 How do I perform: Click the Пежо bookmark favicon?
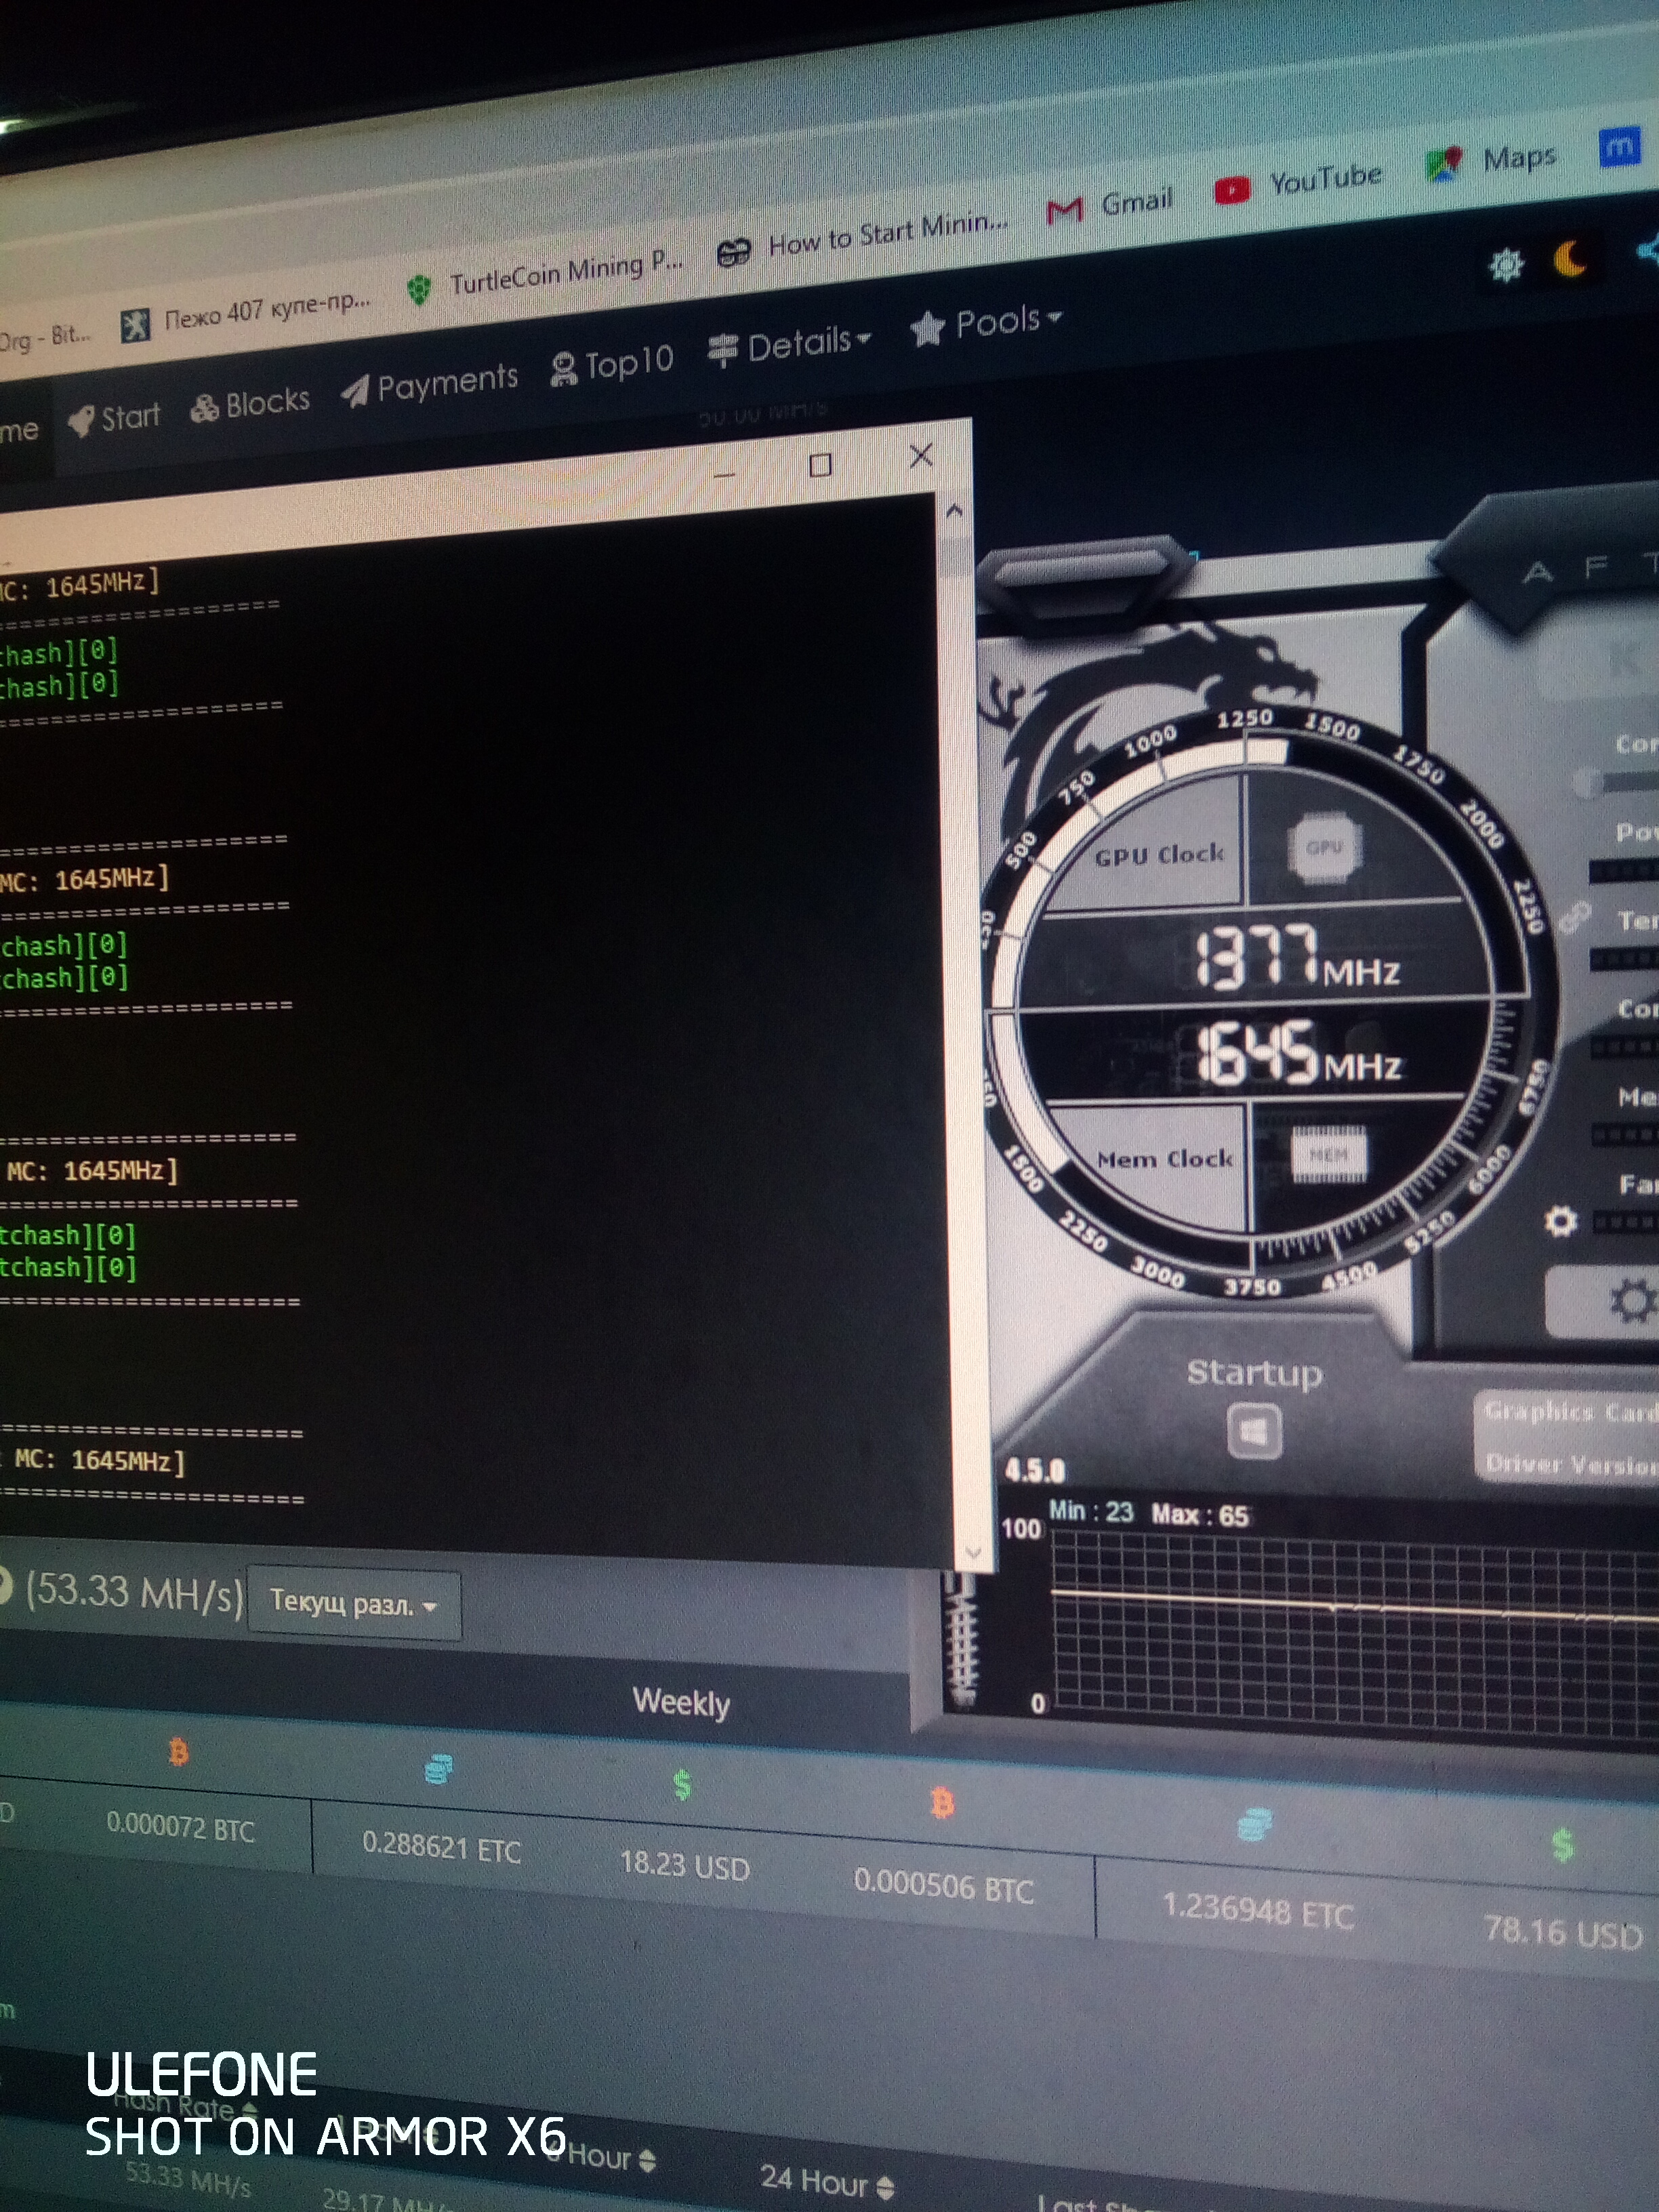click(x=135, y=324)
